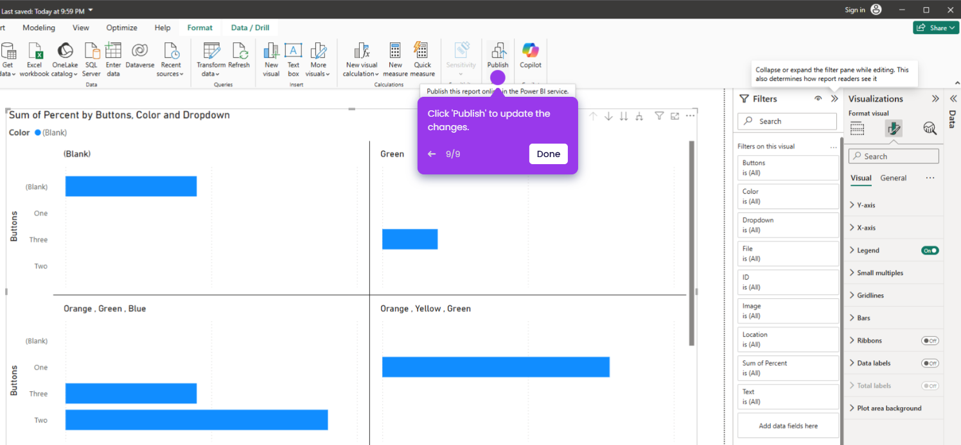Switch to the Data / Drill tab

coord(251,28)
